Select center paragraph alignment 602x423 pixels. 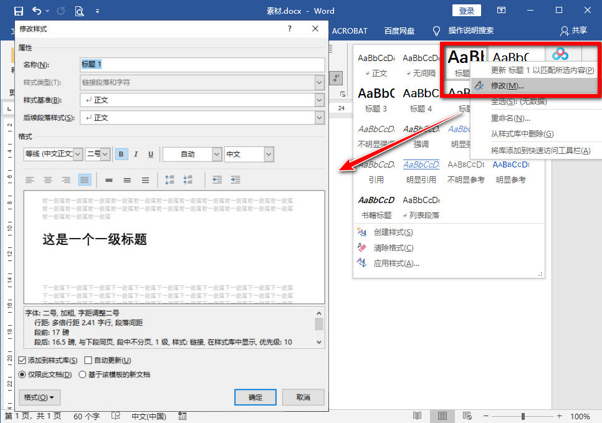[x=48, y=179]
